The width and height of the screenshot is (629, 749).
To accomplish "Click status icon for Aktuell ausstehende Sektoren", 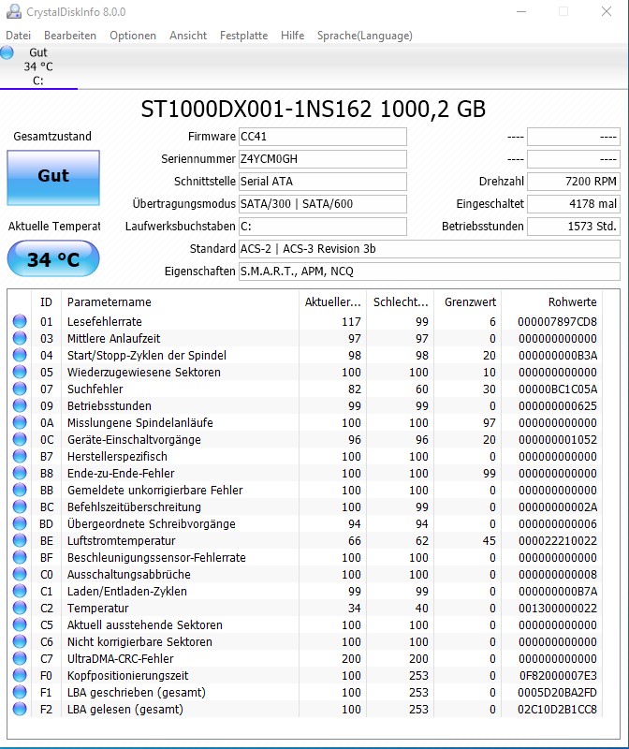I will 20,624.
